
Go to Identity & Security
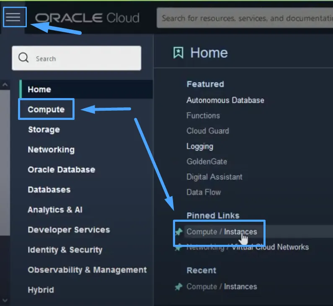[65, 250]
